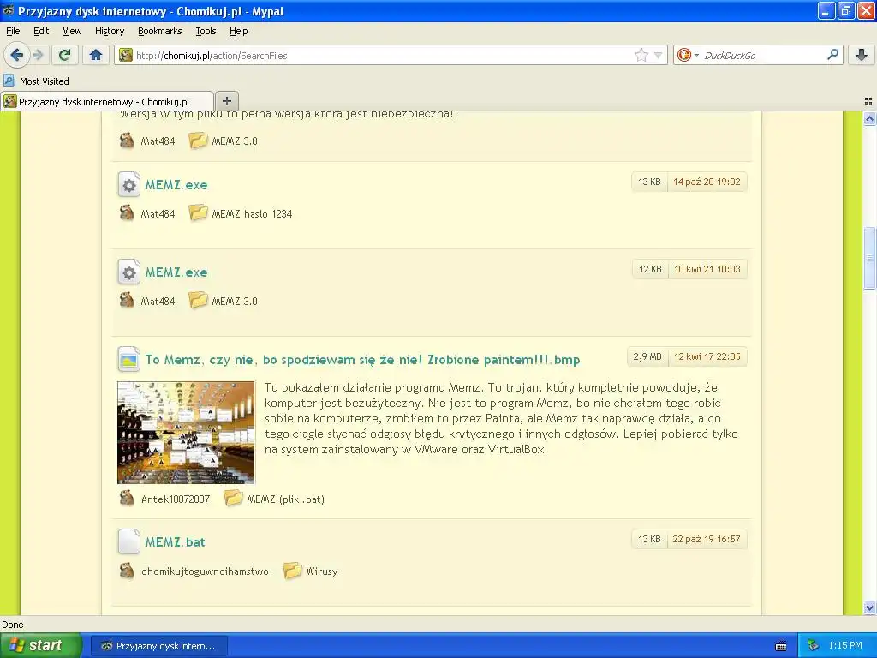
Task: Open the Tools menu
Action: click(x=206, y=31)
